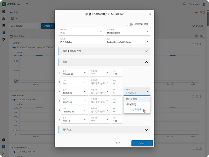The width and height of the screenshot is (209, 157).
Task: Toggle the 일시중지 알림 switch
Action: pos(130,24)
